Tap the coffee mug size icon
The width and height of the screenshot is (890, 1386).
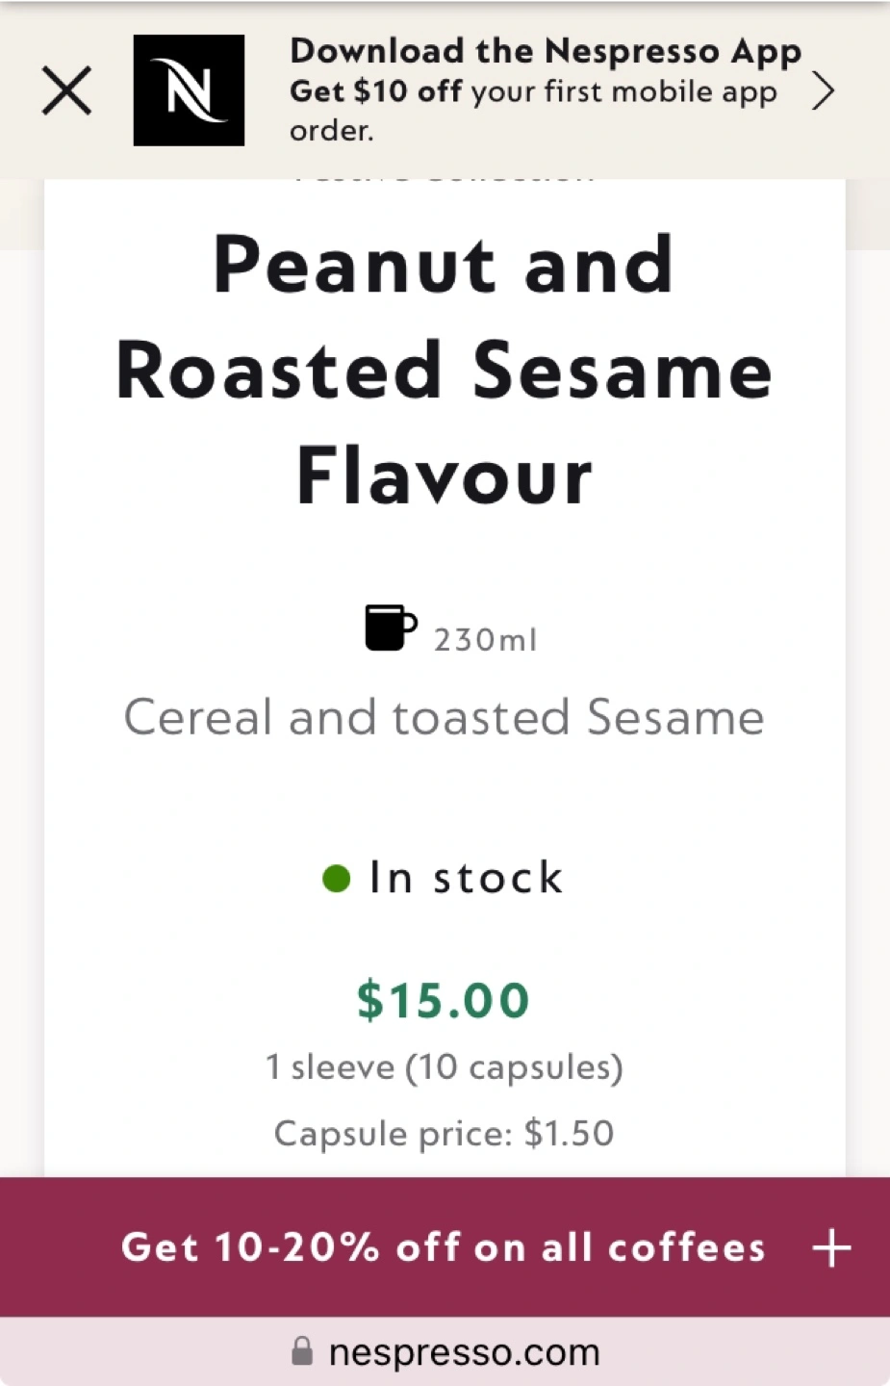(x=390, y=628)
